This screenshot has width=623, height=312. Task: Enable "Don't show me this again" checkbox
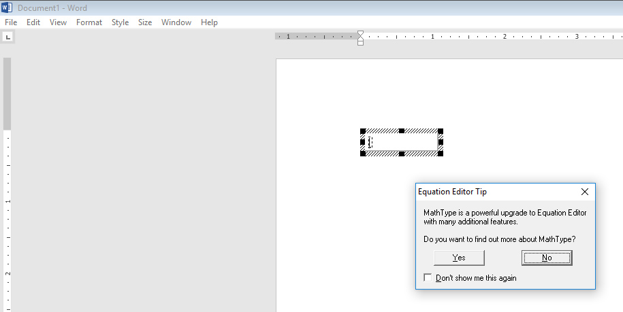[x=428, y=277]
